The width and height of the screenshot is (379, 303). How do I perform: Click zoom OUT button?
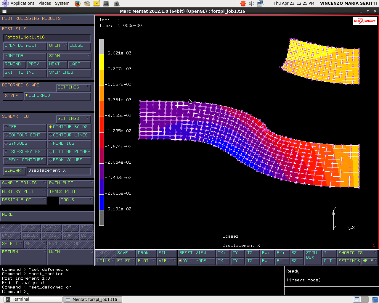[329, 261]
